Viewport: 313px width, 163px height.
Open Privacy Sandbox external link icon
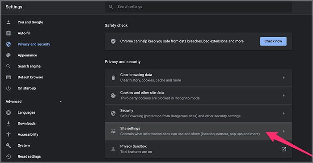click(x=283, y=149)
